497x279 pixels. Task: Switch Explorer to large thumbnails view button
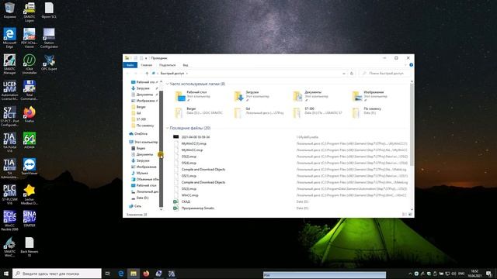(x=410, y=215)
